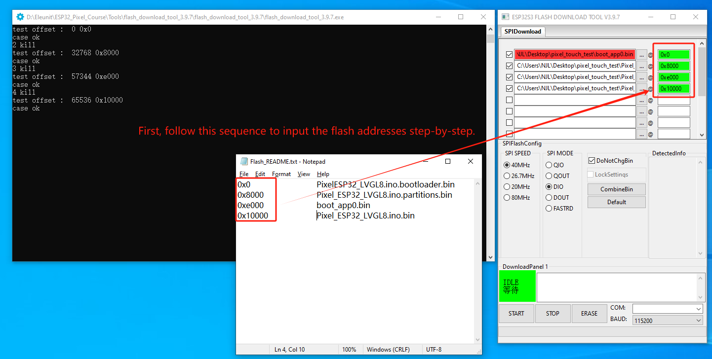Viewport: 712px width, 359px height.
Task: Click 100% zoom in Notepad status bar
Action: click(349, 350)
